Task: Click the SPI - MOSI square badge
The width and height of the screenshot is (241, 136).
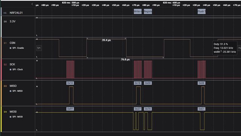Action: 11,117
